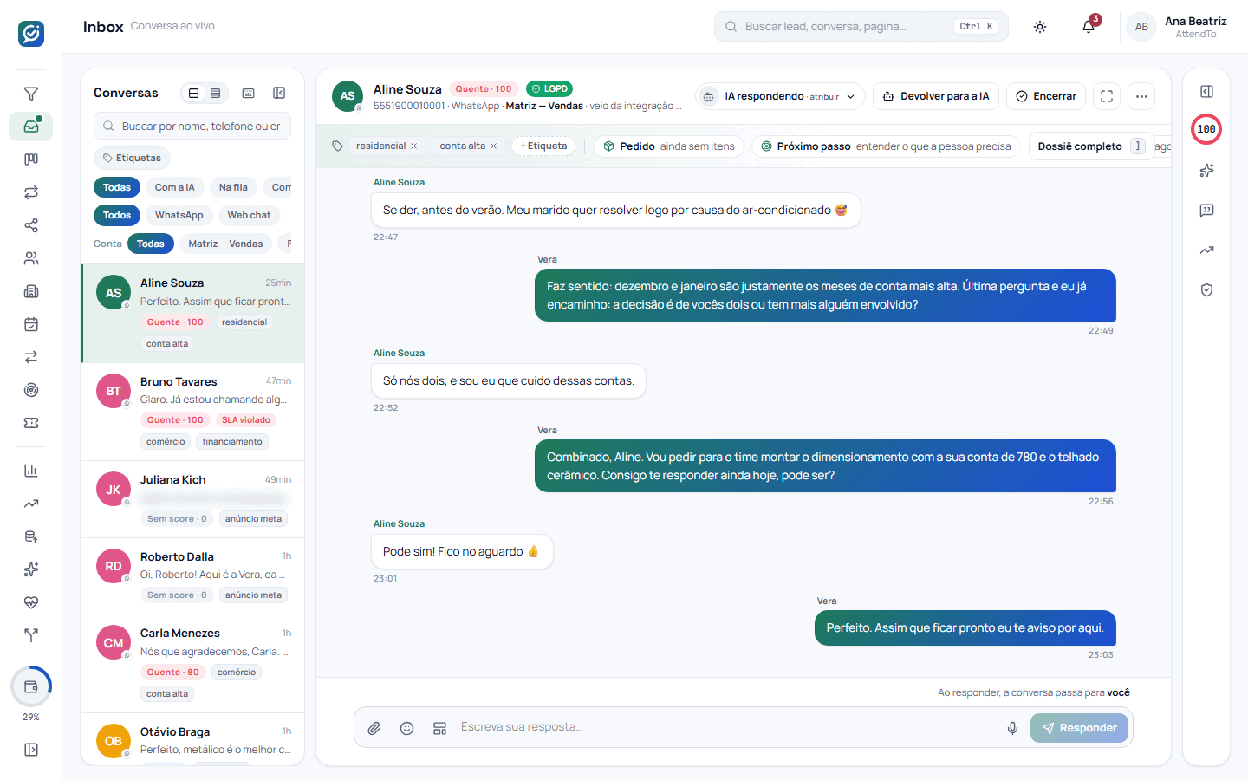Open the quick replies template icon in the composer

(x=439, y=728)
